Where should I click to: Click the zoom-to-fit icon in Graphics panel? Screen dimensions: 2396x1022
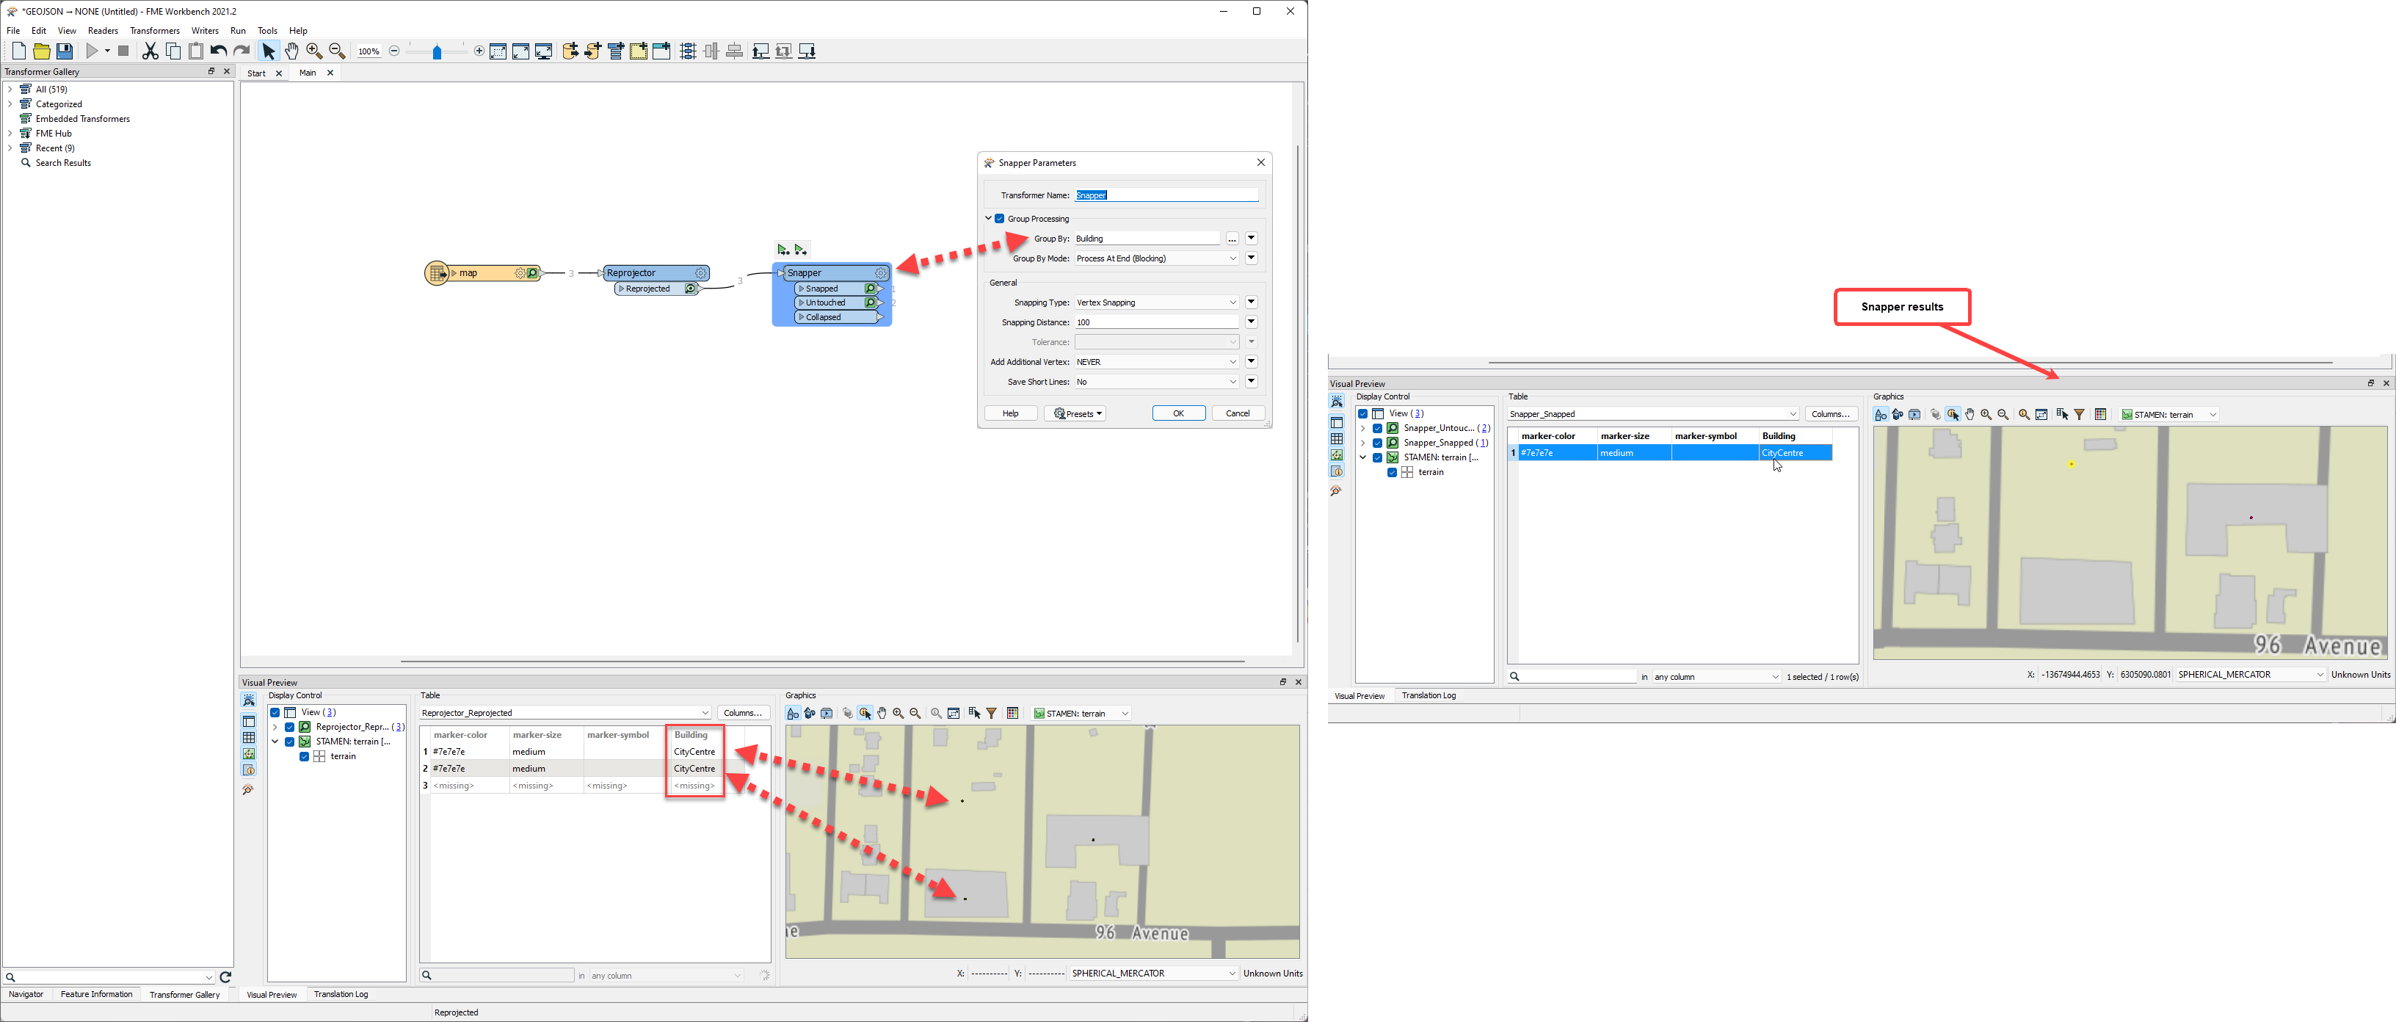pos(2039,414)
